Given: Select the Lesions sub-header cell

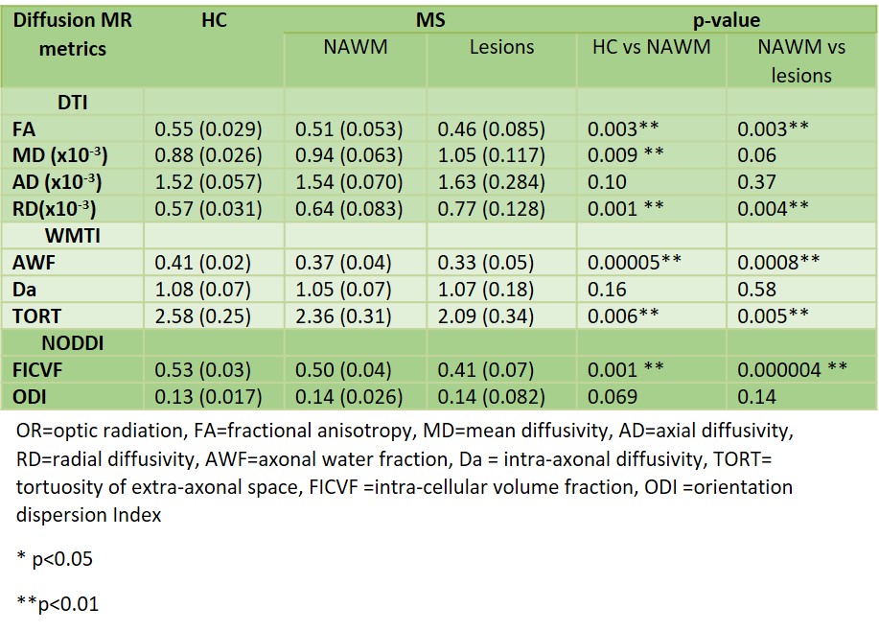Looking at the screenshot, I should [x=501, y=47].
